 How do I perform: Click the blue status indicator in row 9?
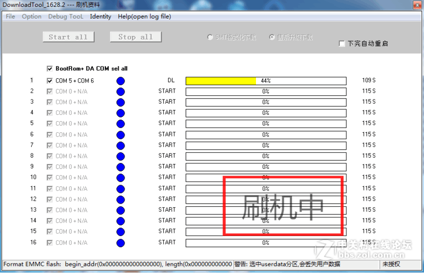[x=121, y=167]
